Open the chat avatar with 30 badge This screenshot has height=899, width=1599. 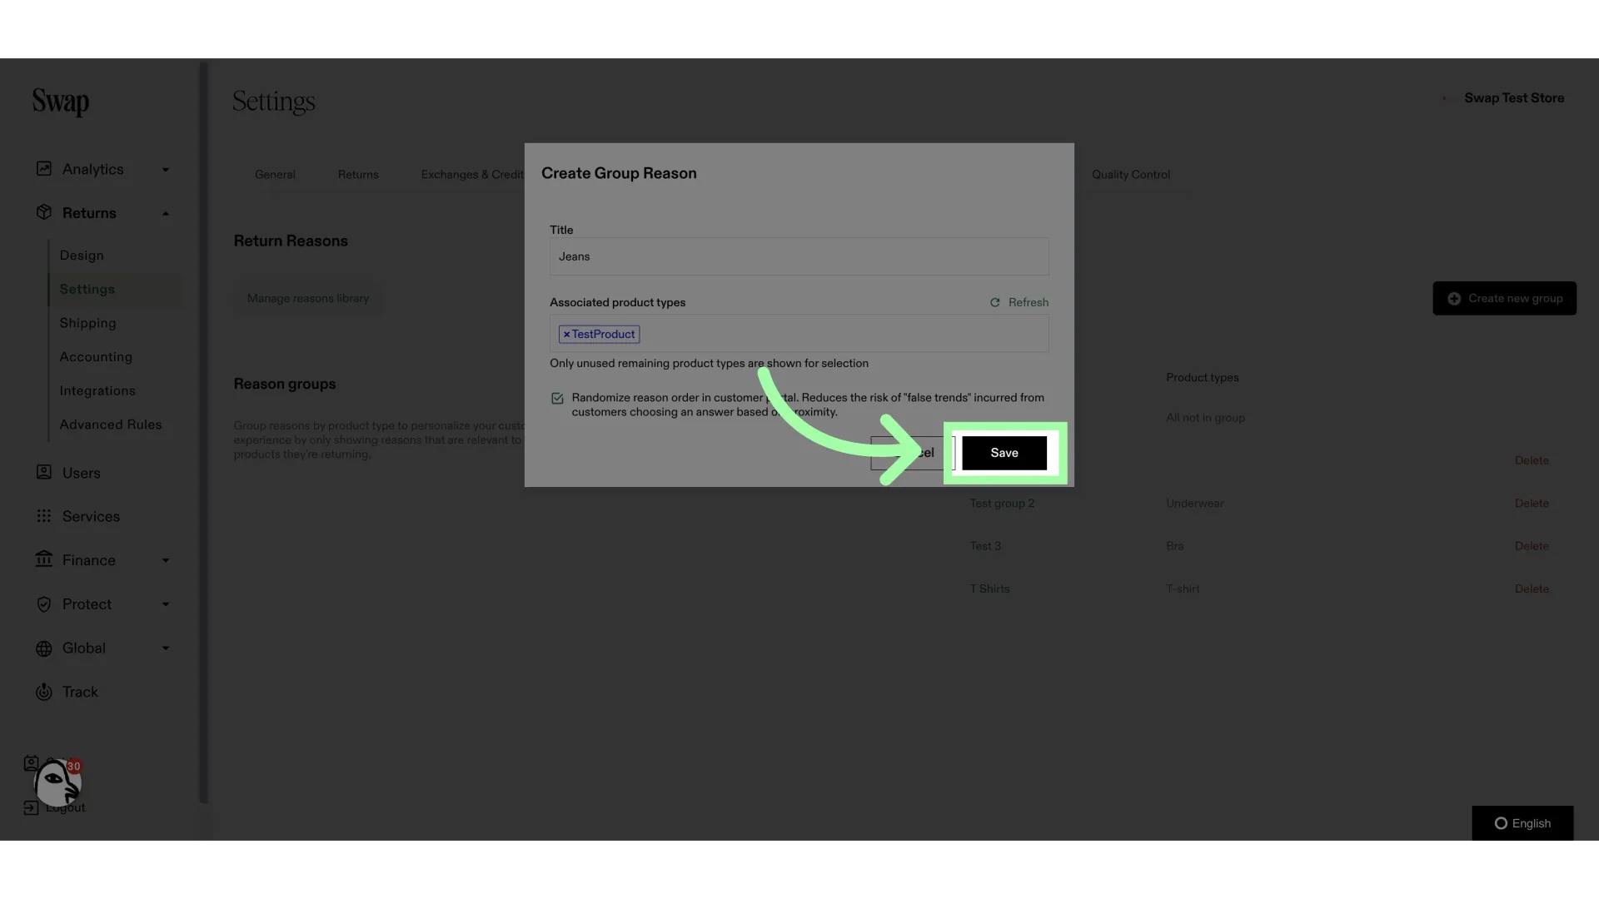click(x=57, y=782)
